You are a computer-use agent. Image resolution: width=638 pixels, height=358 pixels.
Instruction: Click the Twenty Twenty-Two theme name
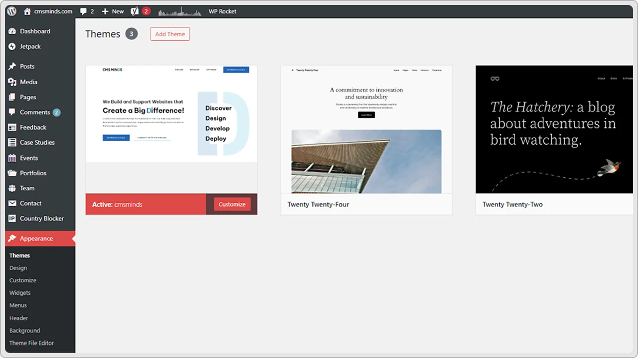point(512,204)
